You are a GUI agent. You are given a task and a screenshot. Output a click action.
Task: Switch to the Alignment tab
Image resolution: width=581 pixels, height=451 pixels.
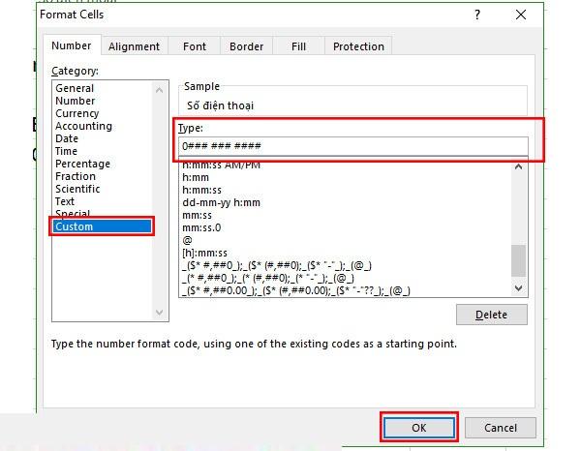[x=135, y=46]
